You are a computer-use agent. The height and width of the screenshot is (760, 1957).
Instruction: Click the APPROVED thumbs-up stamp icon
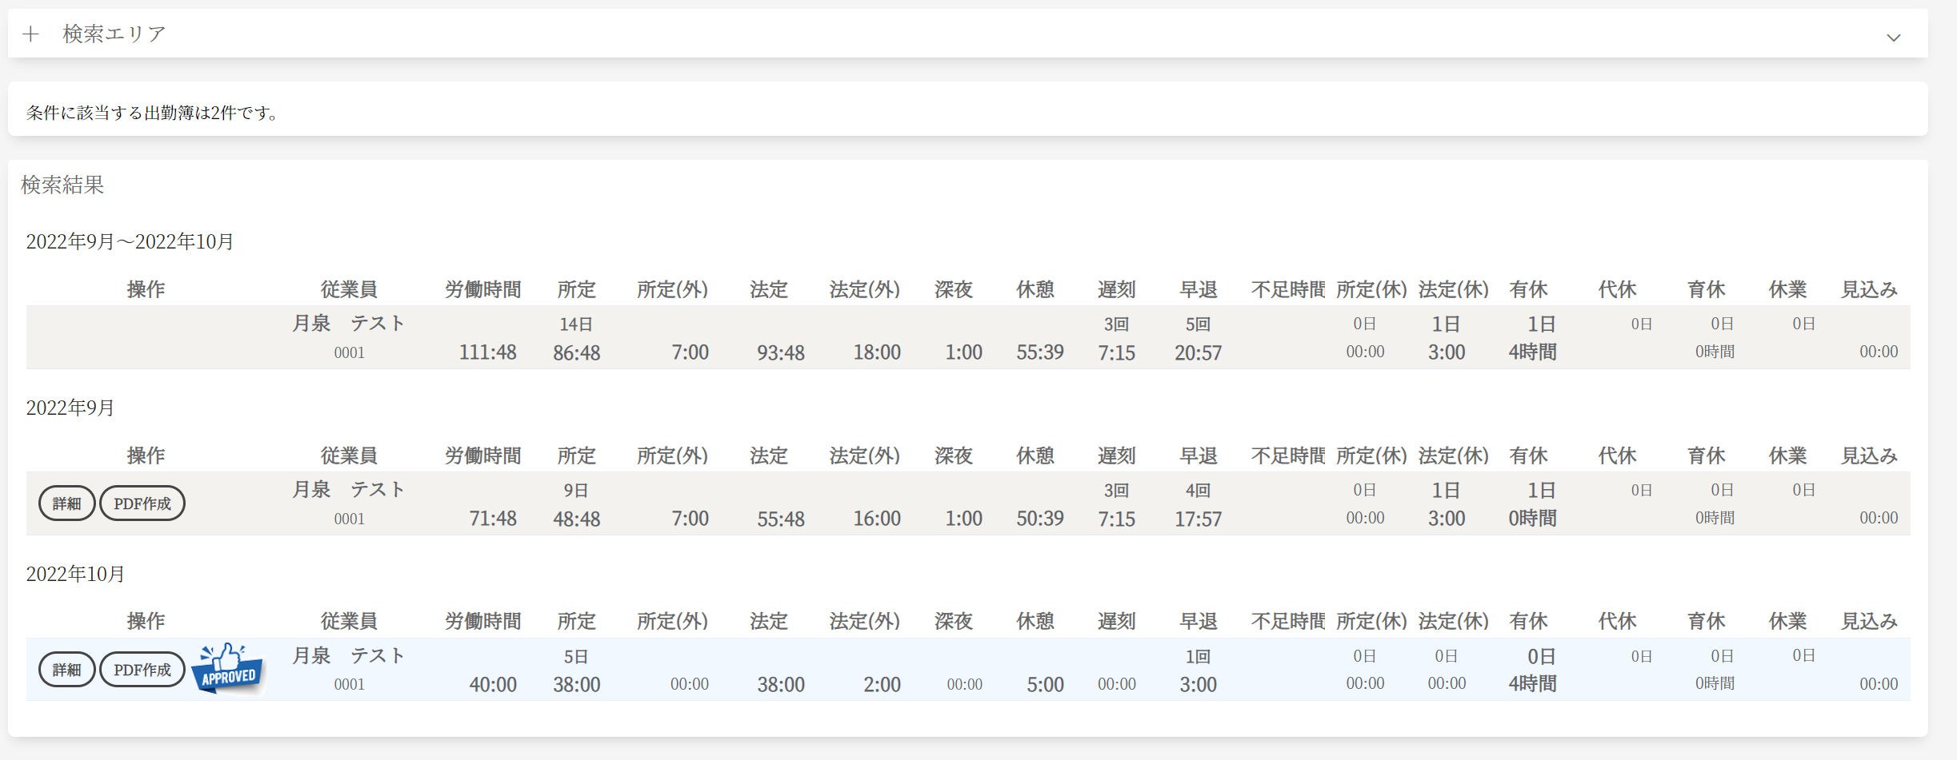click(x=228, y=669)
